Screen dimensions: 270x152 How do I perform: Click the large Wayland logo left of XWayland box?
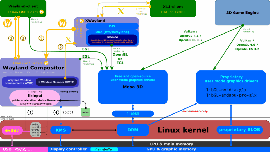tap(62, 23)
